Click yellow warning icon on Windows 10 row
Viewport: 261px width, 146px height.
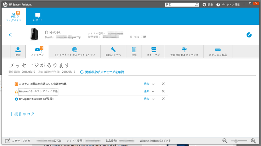(16, 91)
